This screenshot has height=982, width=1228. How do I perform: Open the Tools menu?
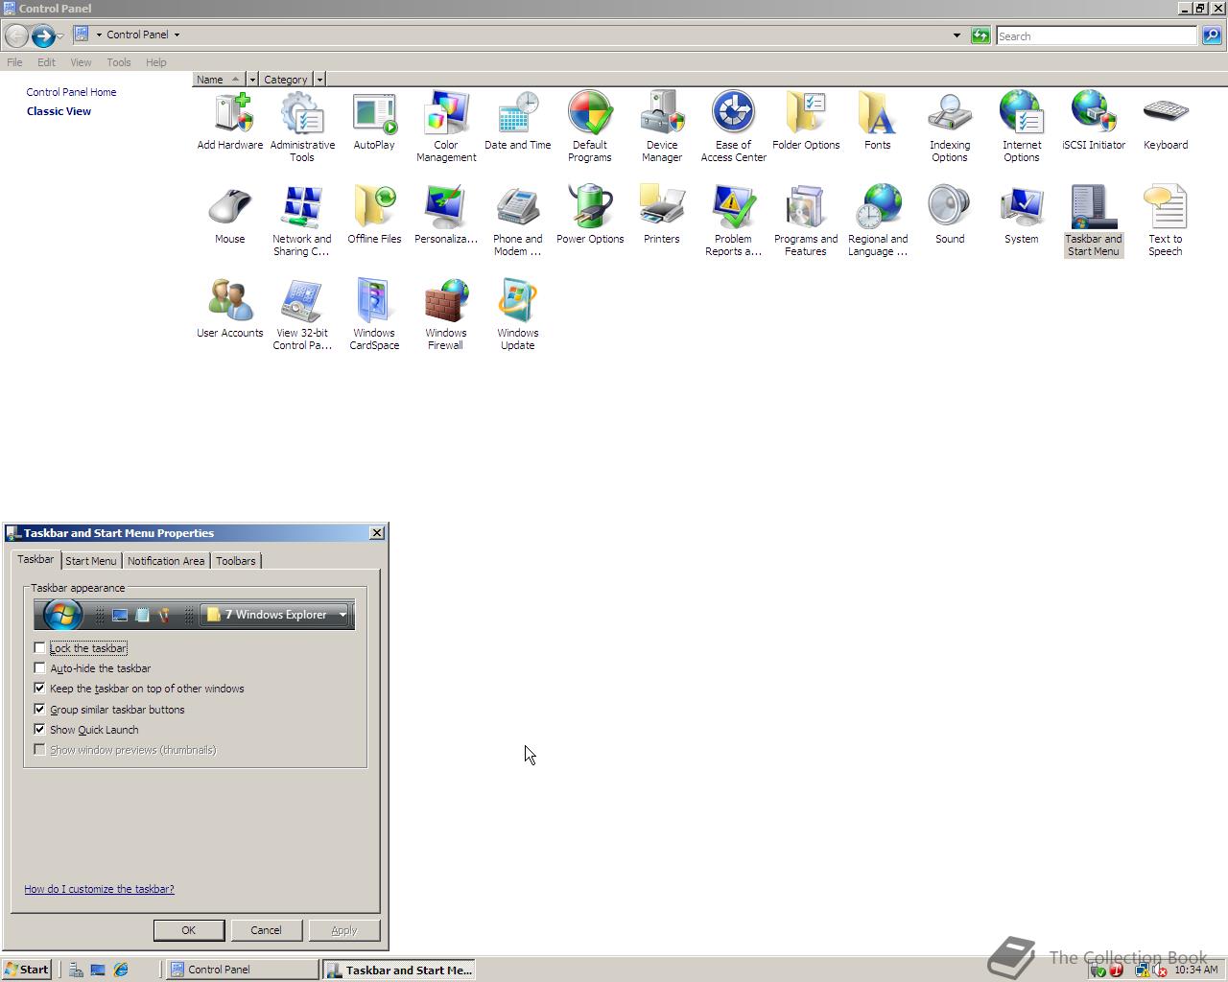pos(119,62)
